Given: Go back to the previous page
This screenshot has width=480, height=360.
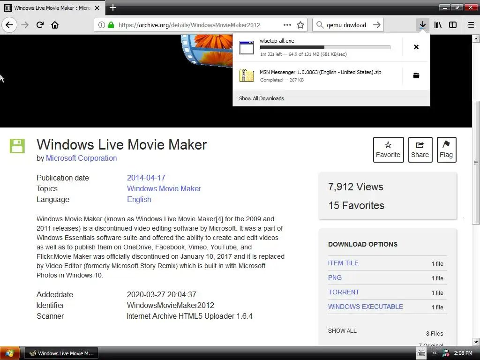Looking at the screenshot, I should click(x=9, y=25).
